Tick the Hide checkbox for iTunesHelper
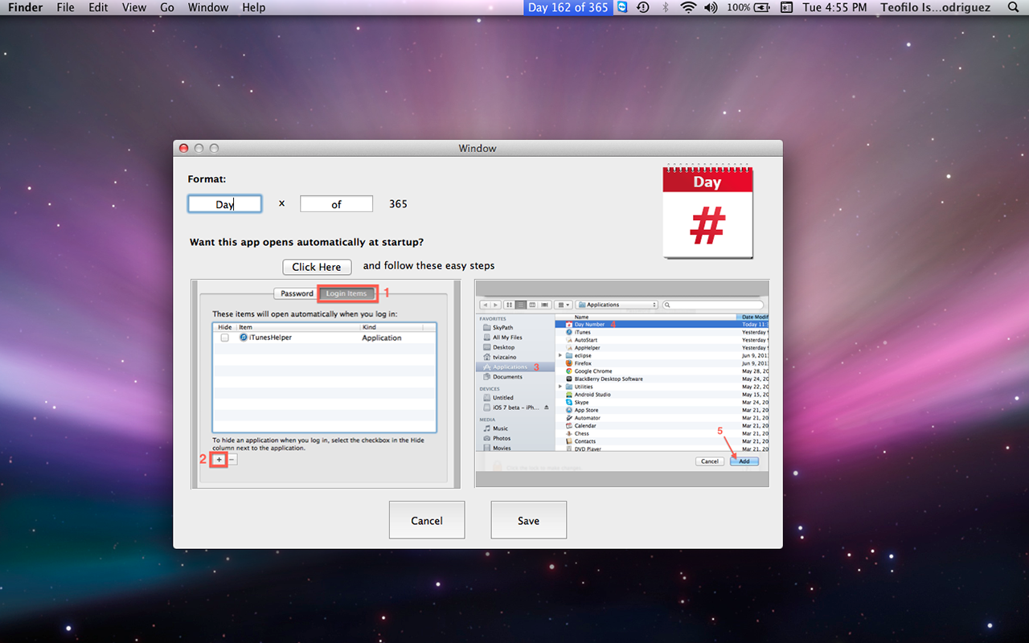 (x=224, y=338)
